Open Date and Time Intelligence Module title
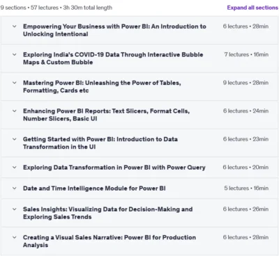The height and width of the screenshot is (256, 279). pos(94,189)
